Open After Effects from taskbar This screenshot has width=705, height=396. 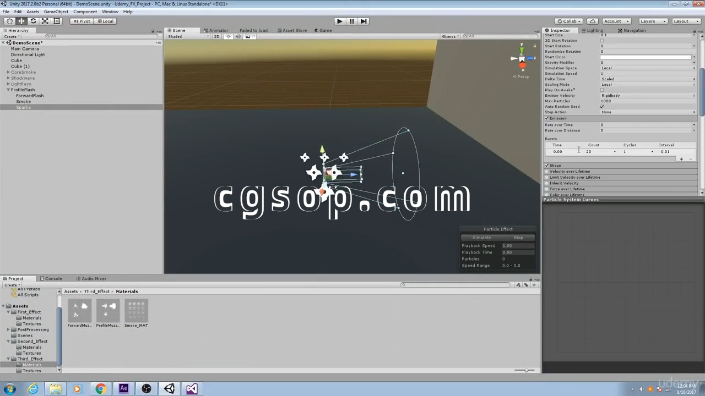tap(123, 389)
